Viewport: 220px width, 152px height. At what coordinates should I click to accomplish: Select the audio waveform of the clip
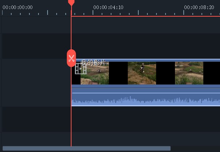coord(145,100)
